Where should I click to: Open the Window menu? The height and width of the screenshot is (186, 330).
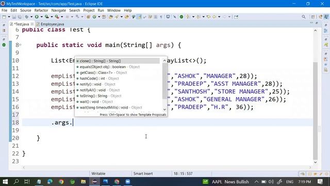pyautogui.click(x=113, y=10)
